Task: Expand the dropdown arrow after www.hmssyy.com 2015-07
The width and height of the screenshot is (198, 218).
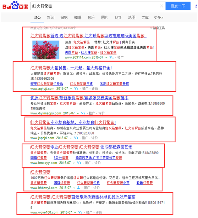Action: pyautogui.click(x=74, y=163)
